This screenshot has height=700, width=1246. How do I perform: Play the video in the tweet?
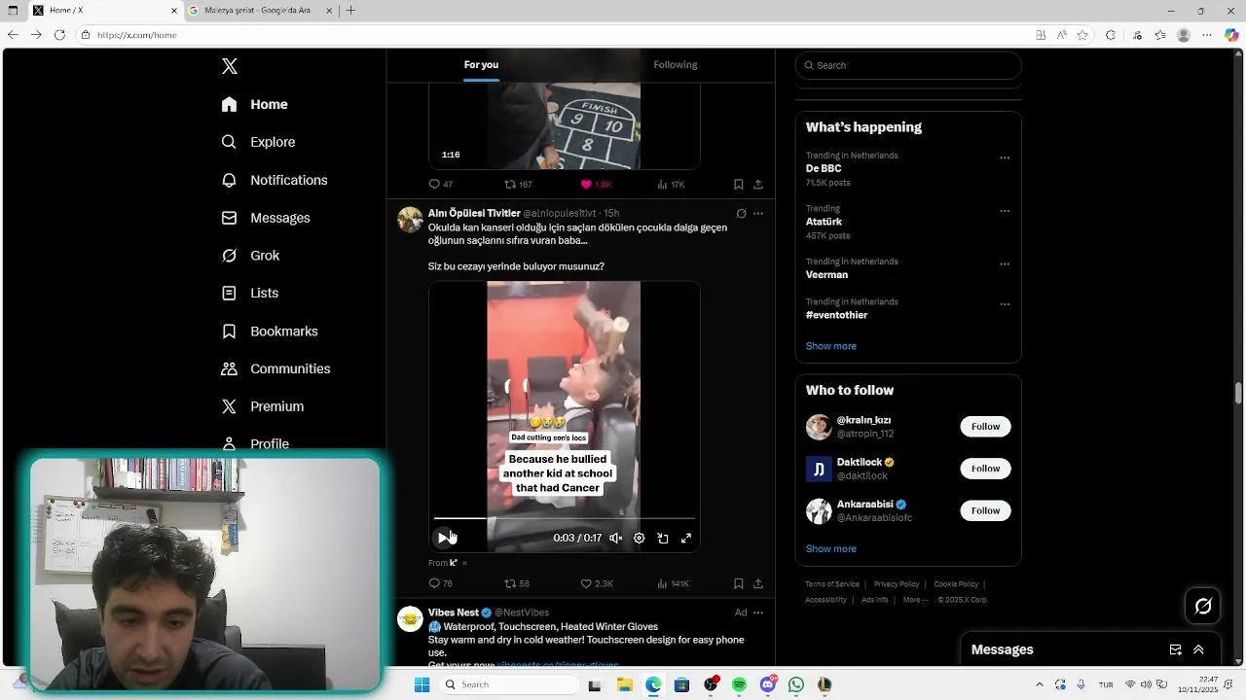click(443, 538)
